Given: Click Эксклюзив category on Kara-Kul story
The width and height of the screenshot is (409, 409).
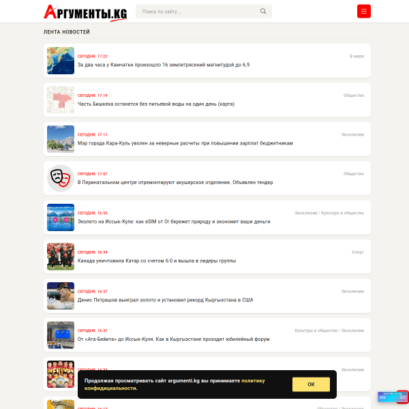Looking at the screenshot, I should (x=352, y=134).
